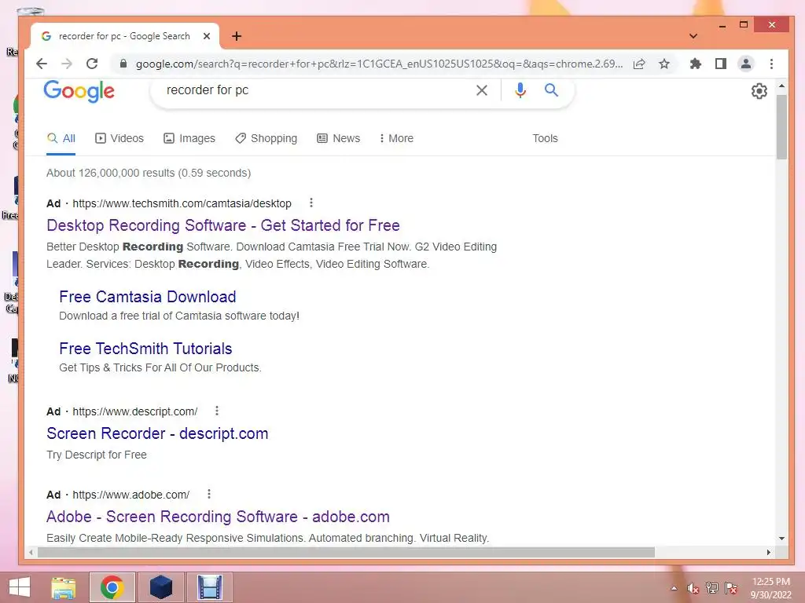The width and height of the screenshot is (805, 603).
Task: Click the https://www.descript.com/ URL text
Action: pyautogui.click(x=135, y=411)
